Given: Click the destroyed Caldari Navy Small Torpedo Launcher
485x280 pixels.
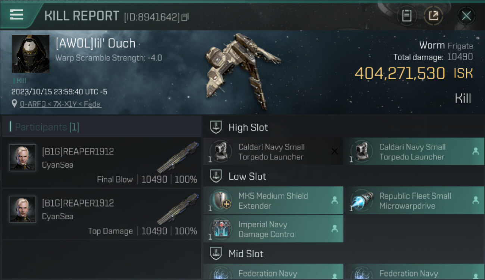Looking at the screenshot, I should pyautogui.click(x=273, y=152).
